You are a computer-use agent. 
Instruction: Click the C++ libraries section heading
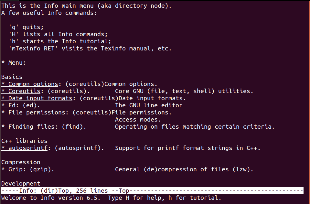click(x=24, y=141)
